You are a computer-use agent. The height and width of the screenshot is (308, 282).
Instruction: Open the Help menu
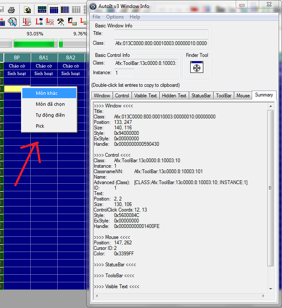[135, 17]
